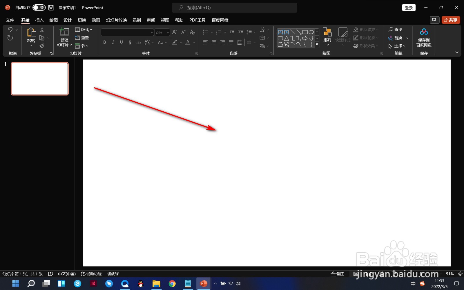Open the Insert (插入) tab
The image size is (464, 290).
click(x=39, y=20)
